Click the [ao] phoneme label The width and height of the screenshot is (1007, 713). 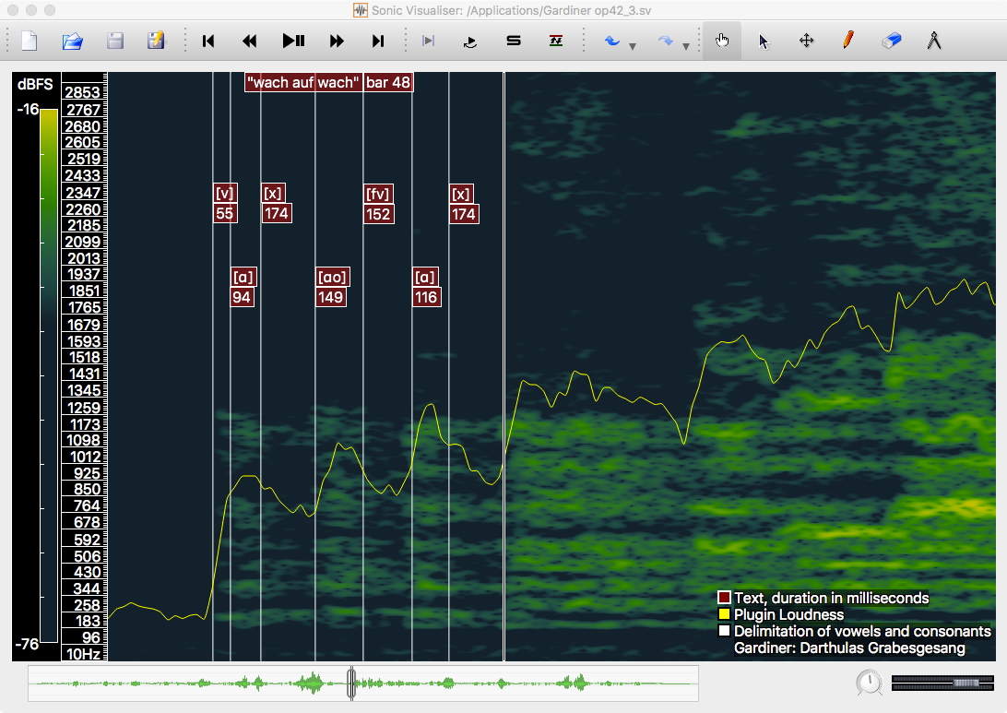pos(332,277)
